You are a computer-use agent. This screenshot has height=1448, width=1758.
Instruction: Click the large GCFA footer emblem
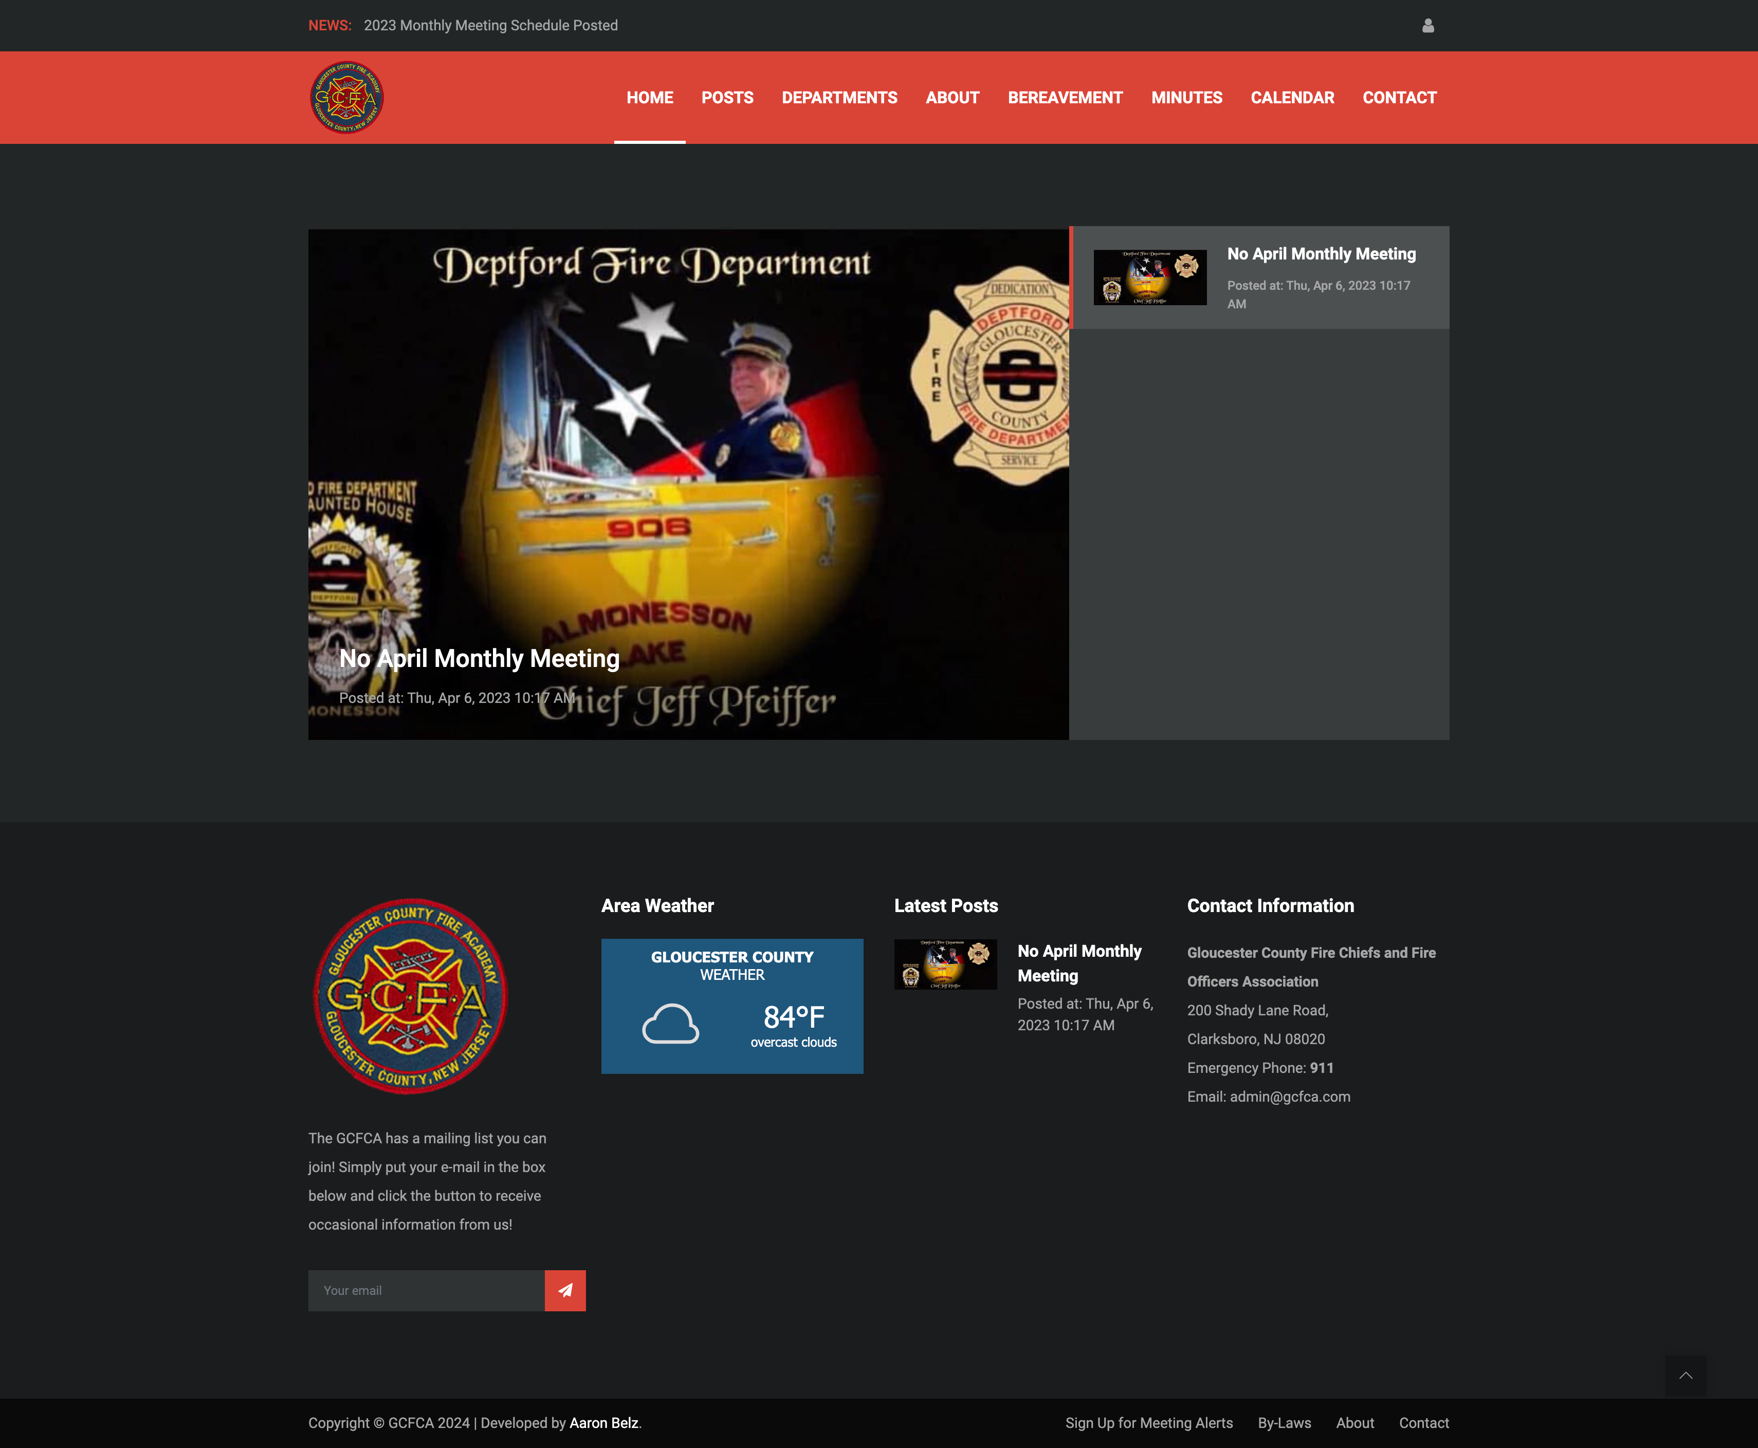(x=410, y=996)
